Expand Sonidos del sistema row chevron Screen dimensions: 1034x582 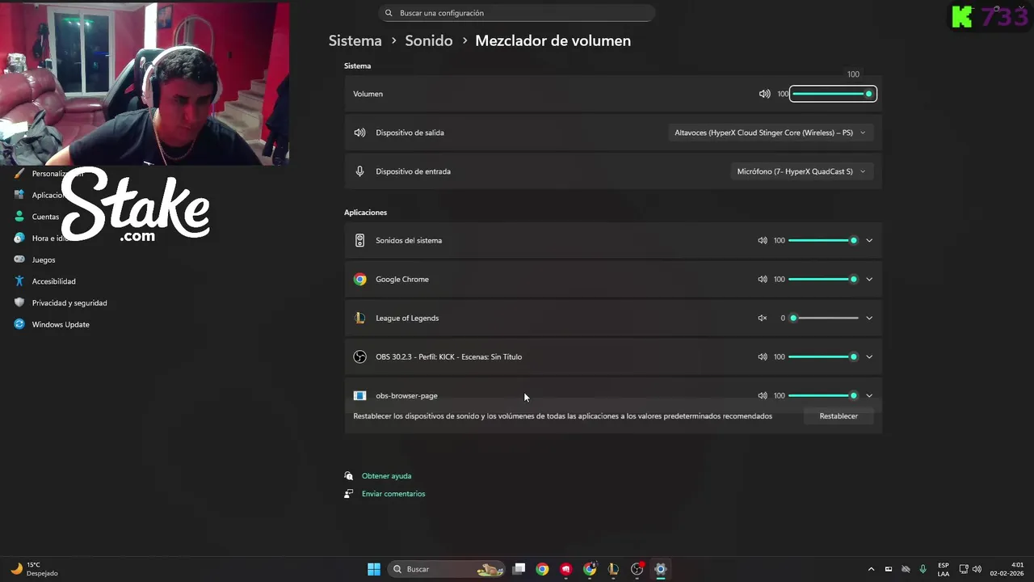coord(869,240)
